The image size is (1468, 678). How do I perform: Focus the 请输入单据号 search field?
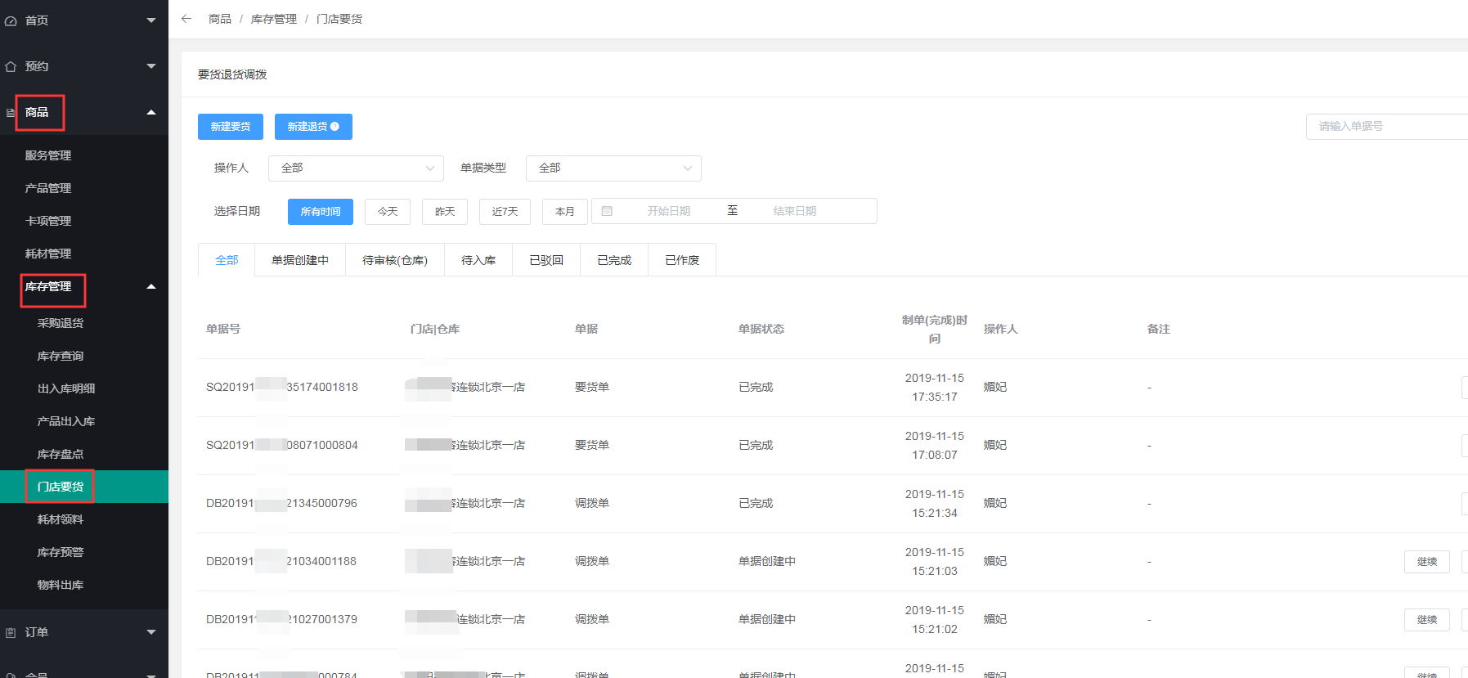click(1386, 127)
